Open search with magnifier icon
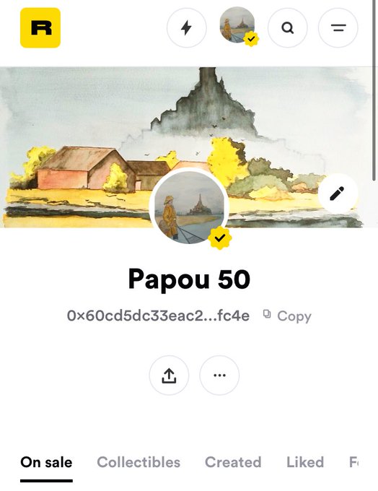Viewport: 378px width, 491px height. [x=288, y=28]
